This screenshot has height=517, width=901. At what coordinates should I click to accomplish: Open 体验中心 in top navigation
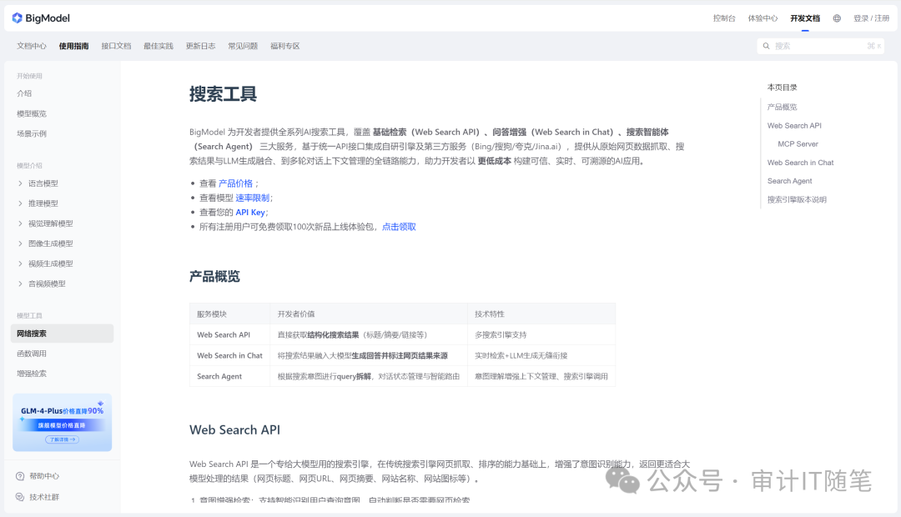click(x=763, y=18)
